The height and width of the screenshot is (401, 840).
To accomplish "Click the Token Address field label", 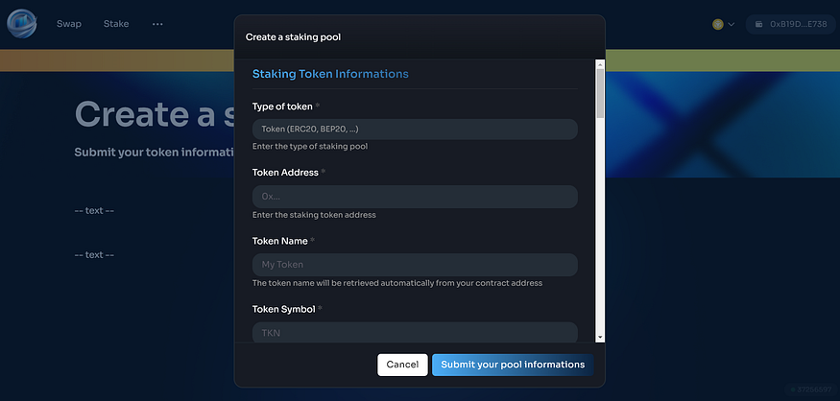I will point(285,173).
